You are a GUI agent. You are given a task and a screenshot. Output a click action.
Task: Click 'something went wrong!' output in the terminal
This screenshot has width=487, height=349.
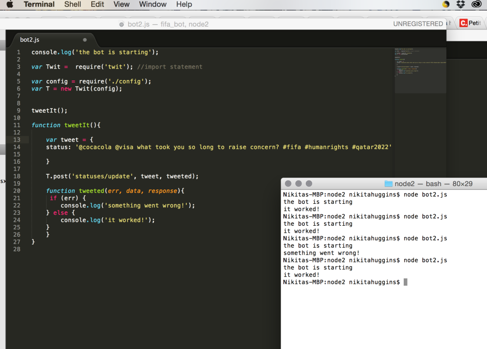click(x=321, y=253)
